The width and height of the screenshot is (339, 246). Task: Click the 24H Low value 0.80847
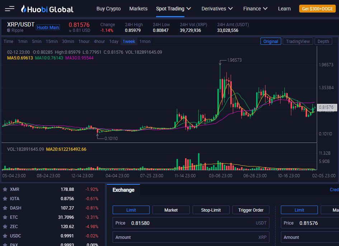pos(161,30)
